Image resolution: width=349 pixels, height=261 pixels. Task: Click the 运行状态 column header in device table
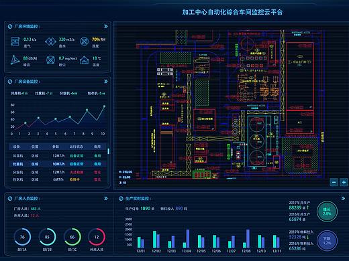click(x=77, y=147)
